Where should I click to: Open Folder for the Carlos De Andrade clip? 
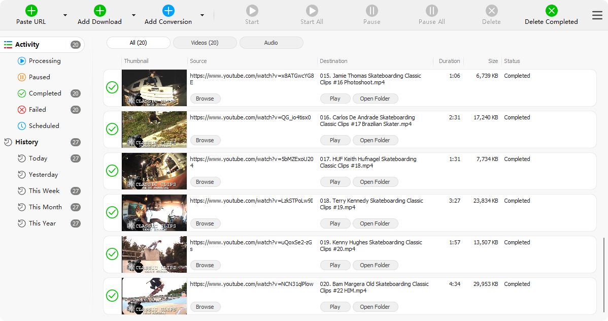click(x=375, y=140)
